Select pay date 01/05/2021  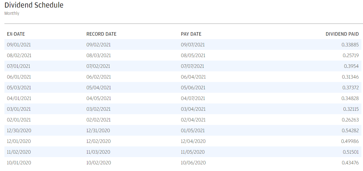click(193, 130)
